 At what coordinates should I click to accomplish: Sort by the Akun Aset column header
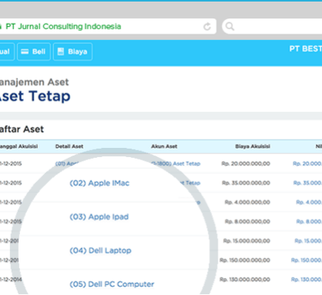[x=164, y=146]
